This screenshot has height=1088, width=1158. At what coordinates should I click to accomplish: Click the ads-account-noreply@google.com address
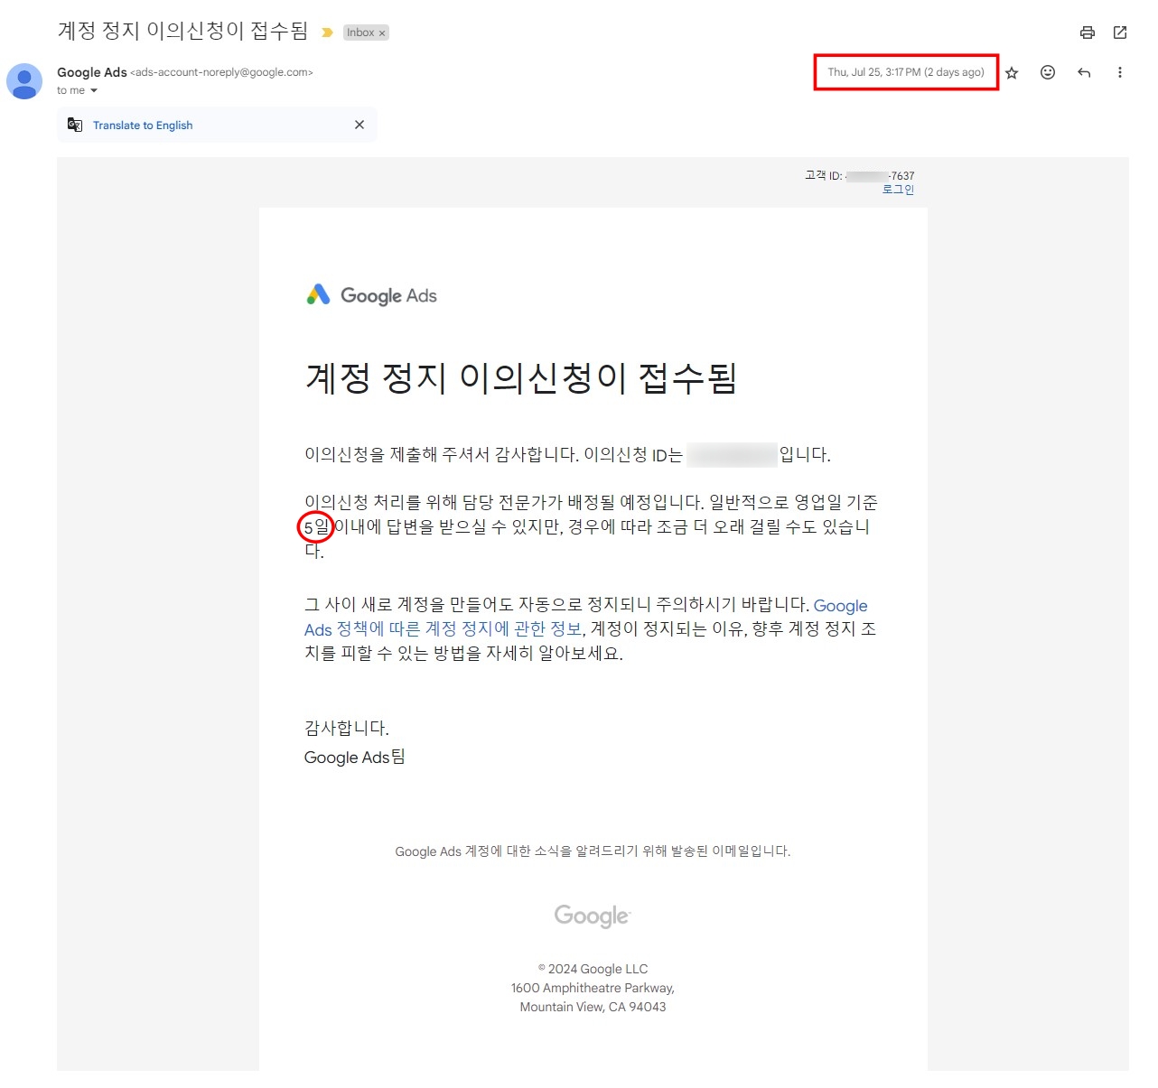tap(221, 72)
